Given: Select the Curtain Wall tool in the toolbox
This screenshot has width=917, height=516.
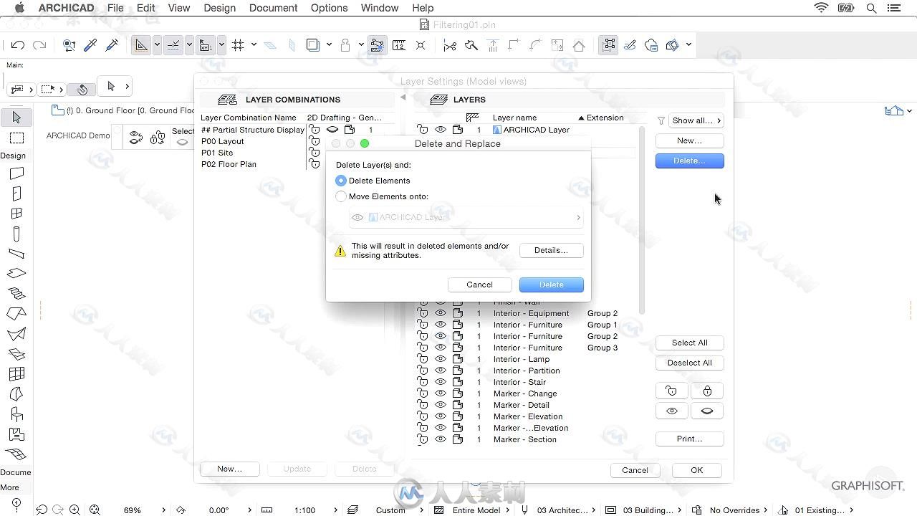Looking at the screenshot, I should point(17,373).
